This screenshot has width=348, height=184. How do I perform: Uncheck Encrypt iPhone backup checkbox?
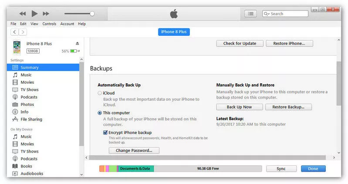(x=105, y=133)
